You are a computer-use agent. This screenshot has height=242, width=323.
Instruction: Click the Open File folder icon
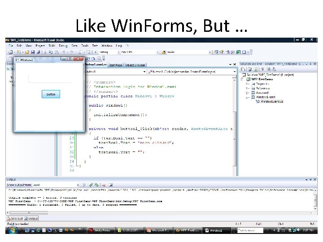tap(27, 52)
